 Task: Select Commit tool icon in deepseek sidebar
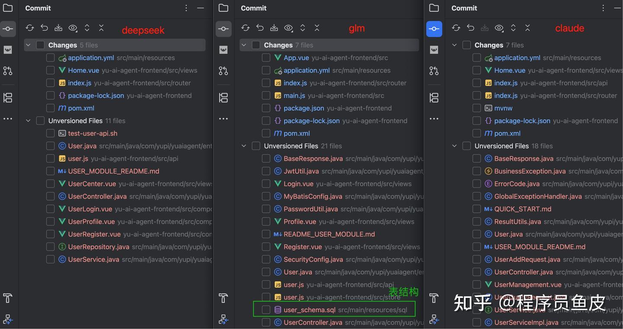click(8, 29)
